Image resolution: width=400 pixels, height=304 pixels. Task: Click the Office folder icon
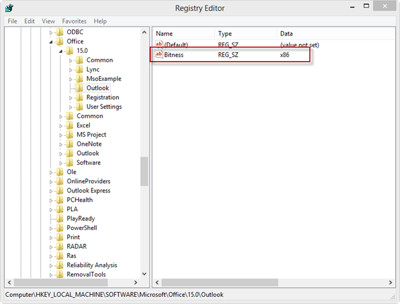[60, 41]
